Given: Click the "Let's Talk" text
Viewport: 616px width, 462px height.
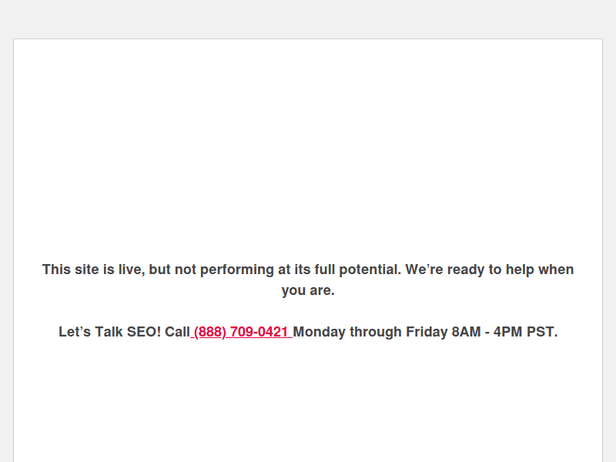Looking at the screenshot, I should click(x=91, y=332).
